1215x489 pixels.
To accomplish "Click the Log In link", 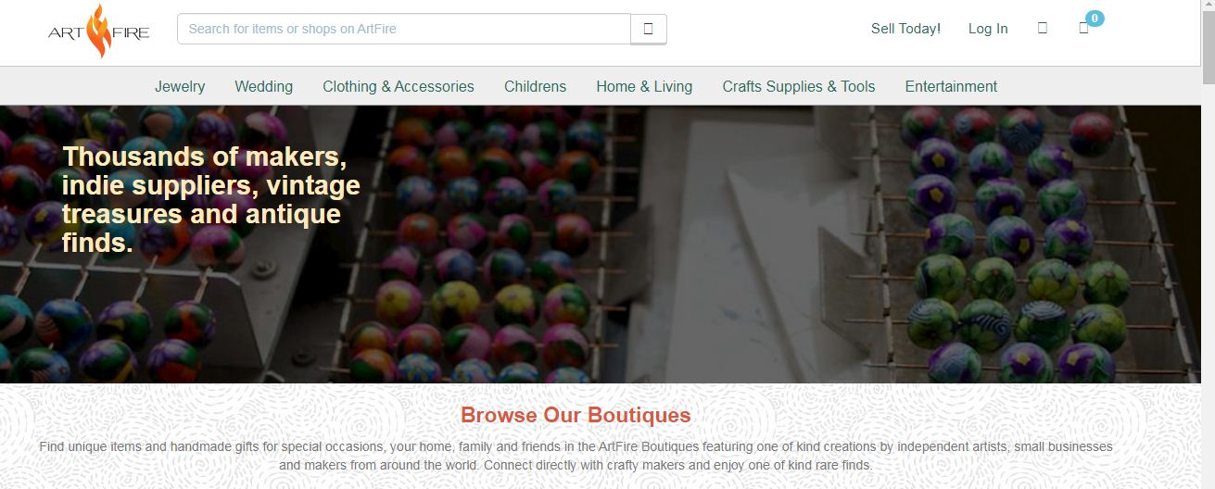I will point(988,29).
